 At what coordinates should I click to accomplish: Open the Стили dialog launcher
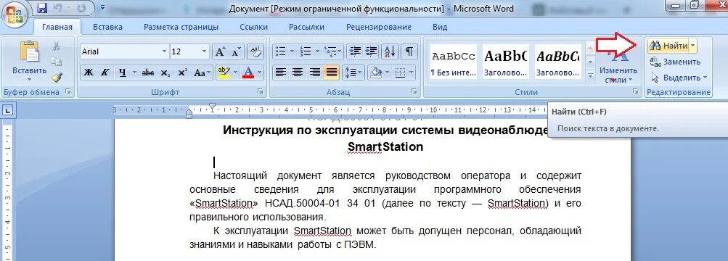click(636, 92)
